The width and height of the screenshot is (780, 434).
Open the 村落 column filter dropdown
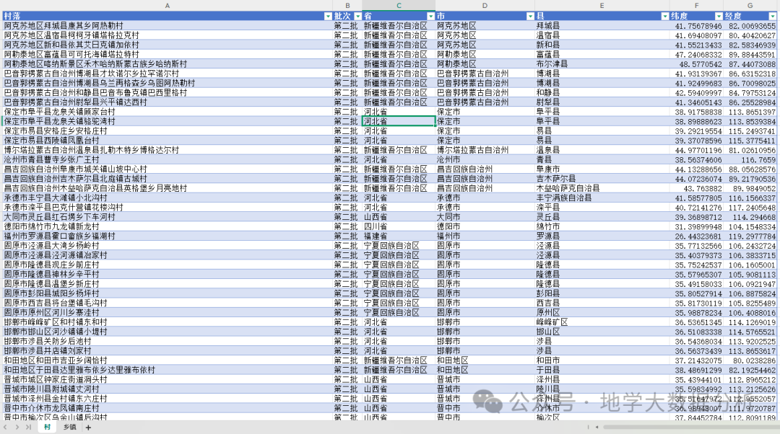pos(328,17)
